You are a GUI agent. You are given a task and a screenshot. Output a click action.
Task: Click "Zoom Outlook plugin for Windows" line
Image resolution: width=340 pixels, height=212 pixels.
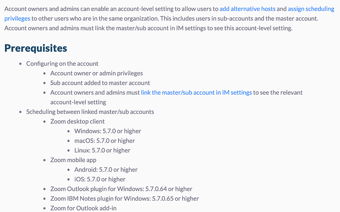point(121,189)
